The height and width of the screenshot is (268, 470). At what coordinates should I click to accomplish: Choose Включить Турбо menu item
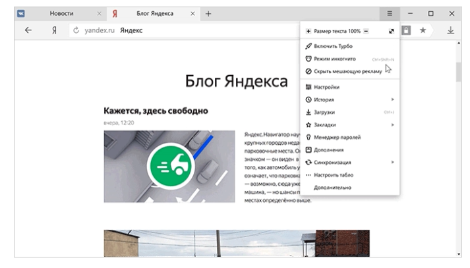click(350, 46)
